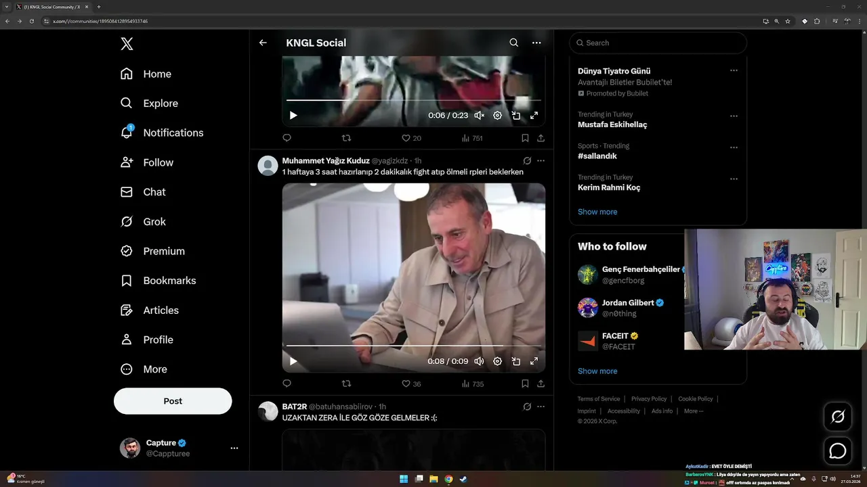Seek the top video progress bar
Viewport: 867px width, 487px height.
(x=413, y=101)
